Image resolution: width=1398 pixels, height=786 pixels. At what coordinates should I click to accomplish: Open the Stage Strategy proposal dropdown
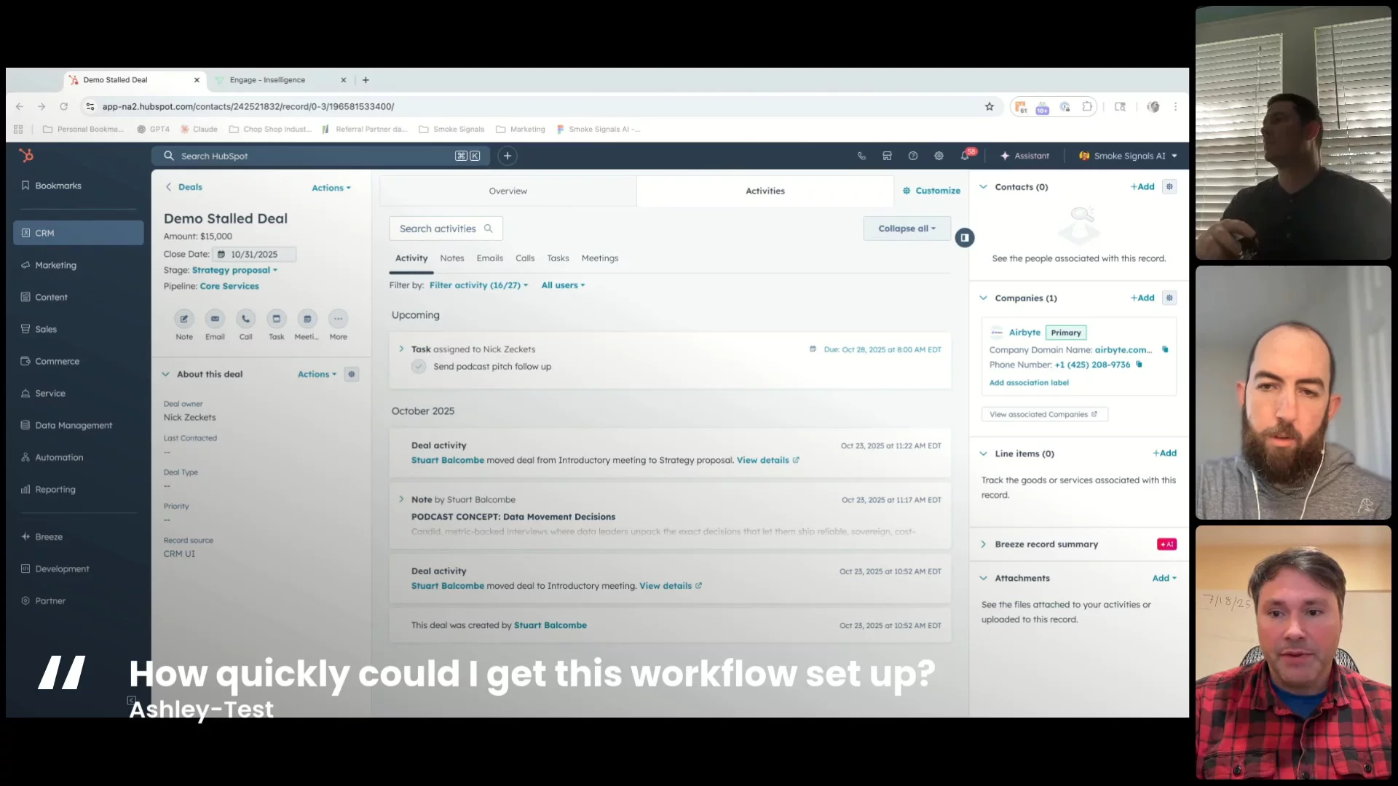point(234,270)
